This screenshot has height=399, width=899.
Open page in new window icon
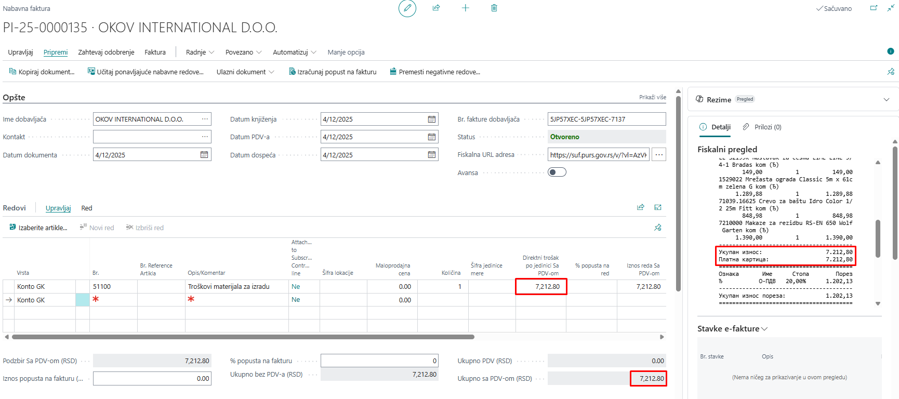click(x=874, y=8)
